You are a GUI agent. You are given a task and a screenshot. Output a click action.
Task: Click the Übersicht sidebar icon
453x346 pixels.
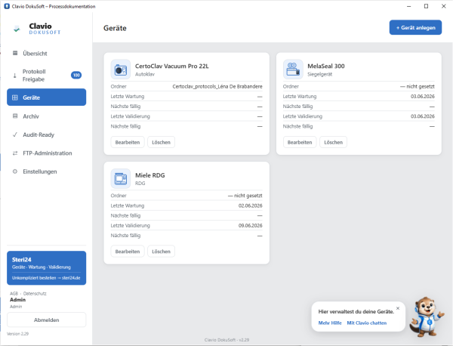coord(15,53)
